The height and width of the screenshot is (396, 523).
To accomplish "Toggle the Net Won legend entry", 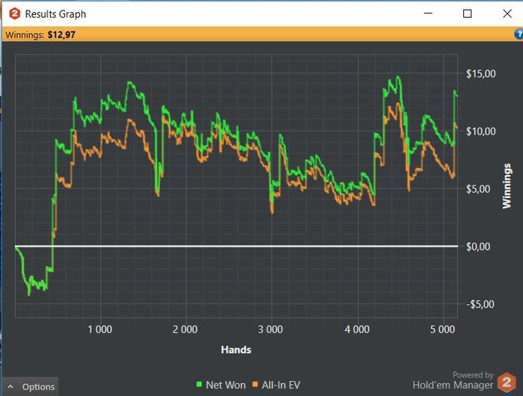I will click(x=221, y=385).
